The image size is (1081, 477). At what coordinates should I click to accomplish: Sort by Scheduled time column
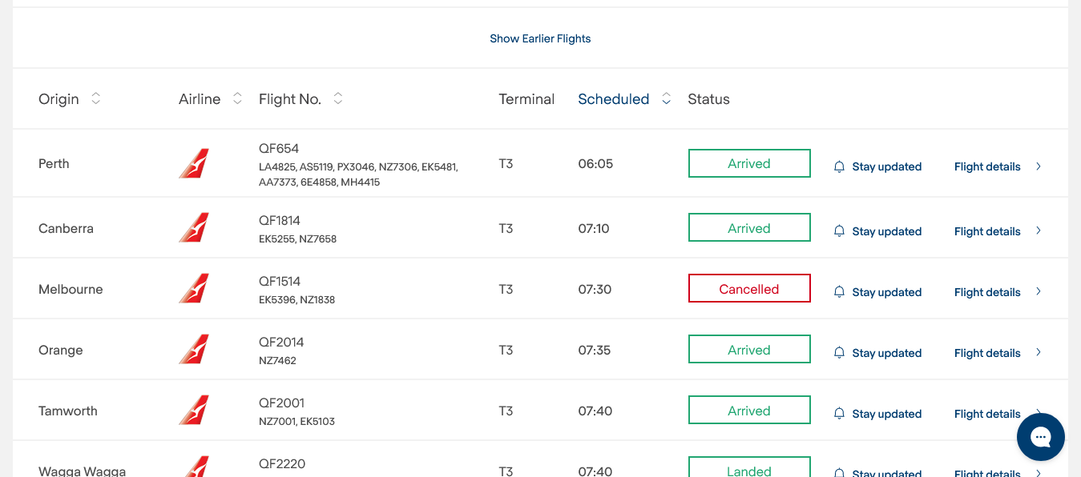(x=666, y=98)
